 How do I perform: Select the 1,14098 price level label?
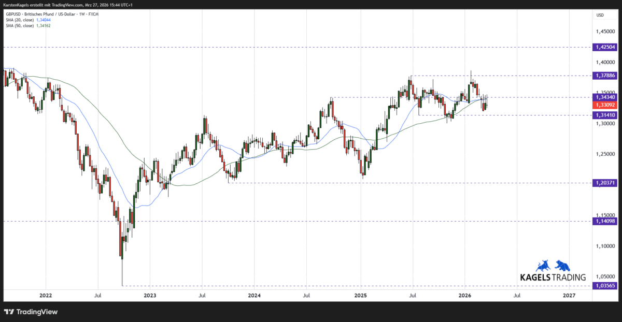pos(605,222)
